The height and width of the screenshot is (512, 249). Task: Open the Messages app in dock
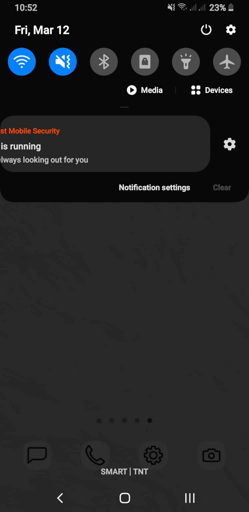click(x=37, y=455)
